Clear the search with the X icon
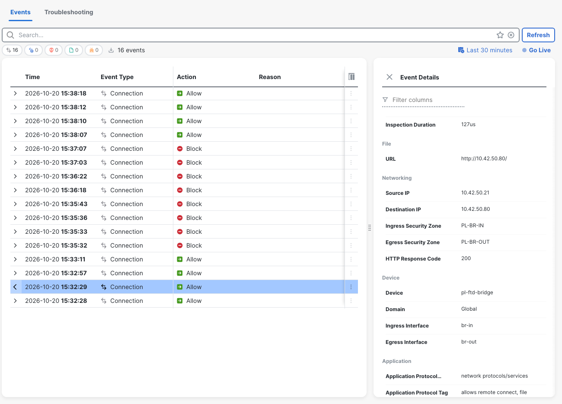The width and height of the screenshot is (562, 404). [x=511, y=35]
